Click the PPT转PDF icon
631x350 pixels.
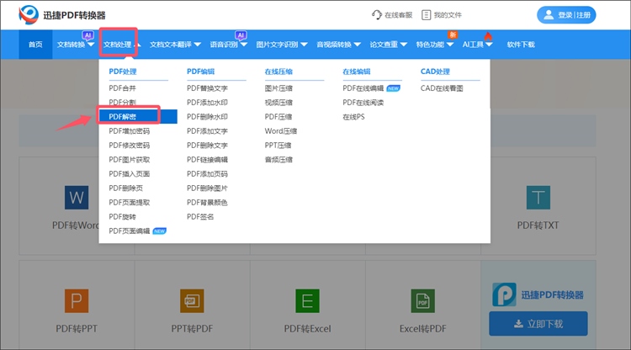click(192, 301)
